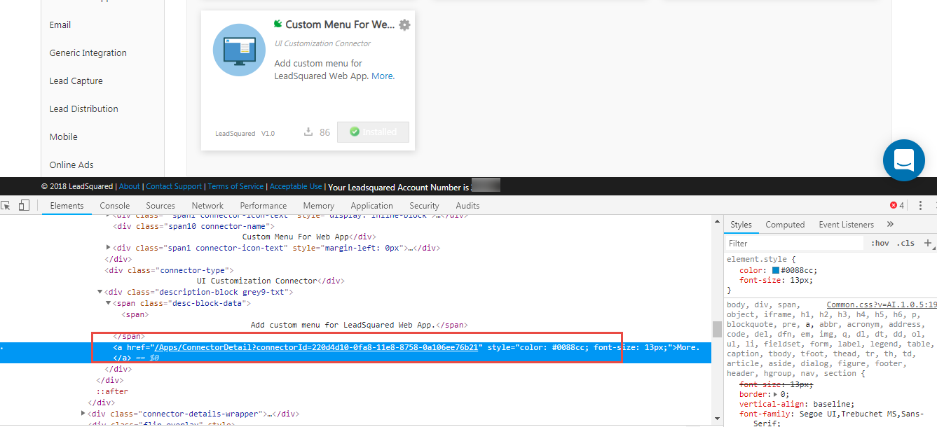Select the Lead Distribution category
The image size is (937, 427).
(x=84, y=108)
